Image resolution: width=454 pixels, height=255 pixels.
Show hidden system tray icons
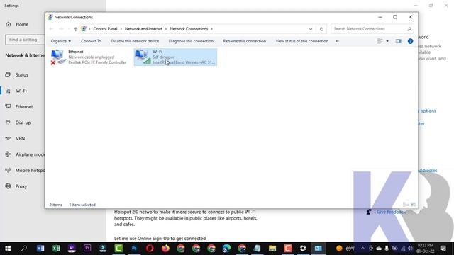coord(362,249)
